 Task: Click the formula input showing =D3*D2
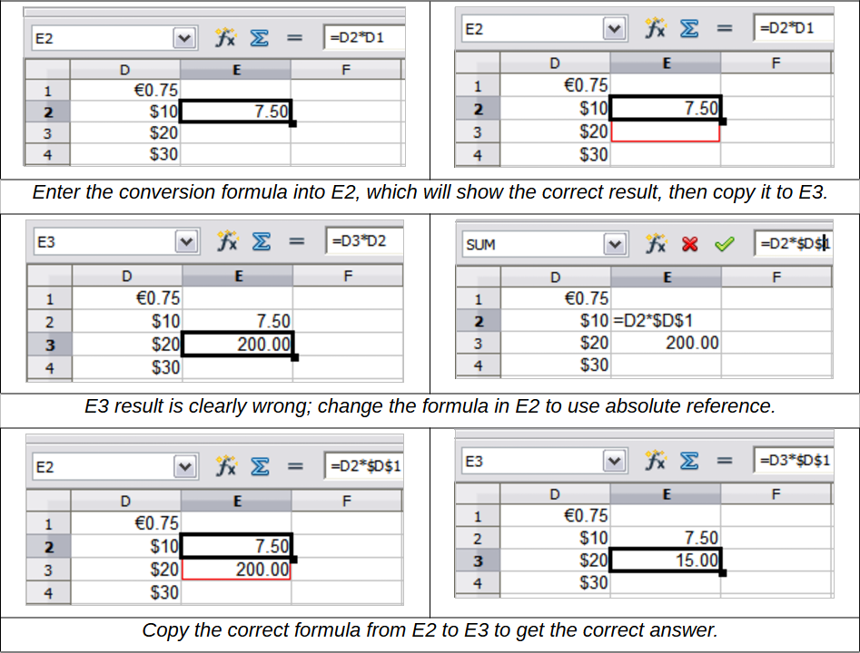point(363,242)
